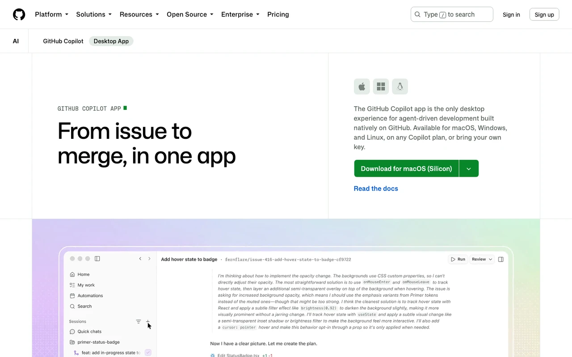572x357 pixels.
Task: Expand the Enterprise menu
Action: (240, 14)
